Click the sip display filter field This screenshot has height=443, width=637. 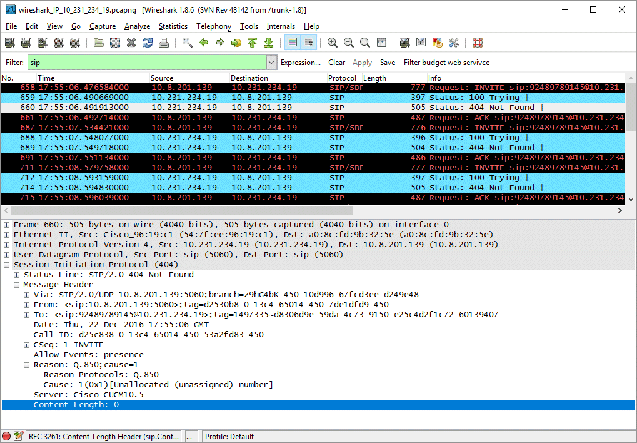[x=147, y=63]
